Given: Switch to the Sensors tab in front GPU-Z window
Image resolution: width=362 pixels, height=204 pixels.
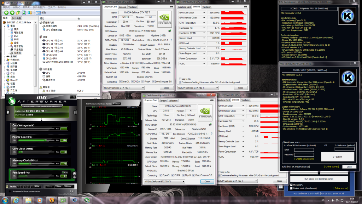Looking at the screenshot, I should pos(163,100).
